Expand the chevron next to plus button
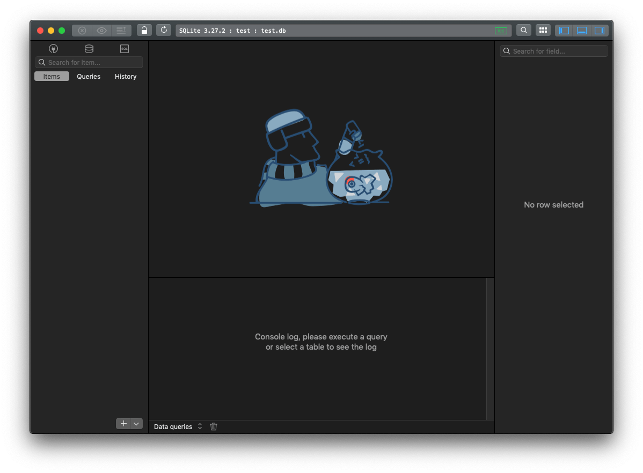Image resolution: width=643 pixels, height=473 pixels. 137,424
